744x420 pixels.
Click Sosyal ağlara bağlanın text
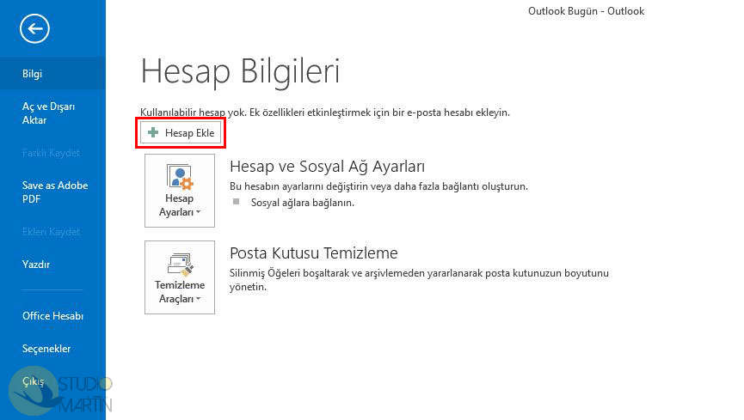pos(302,203)
